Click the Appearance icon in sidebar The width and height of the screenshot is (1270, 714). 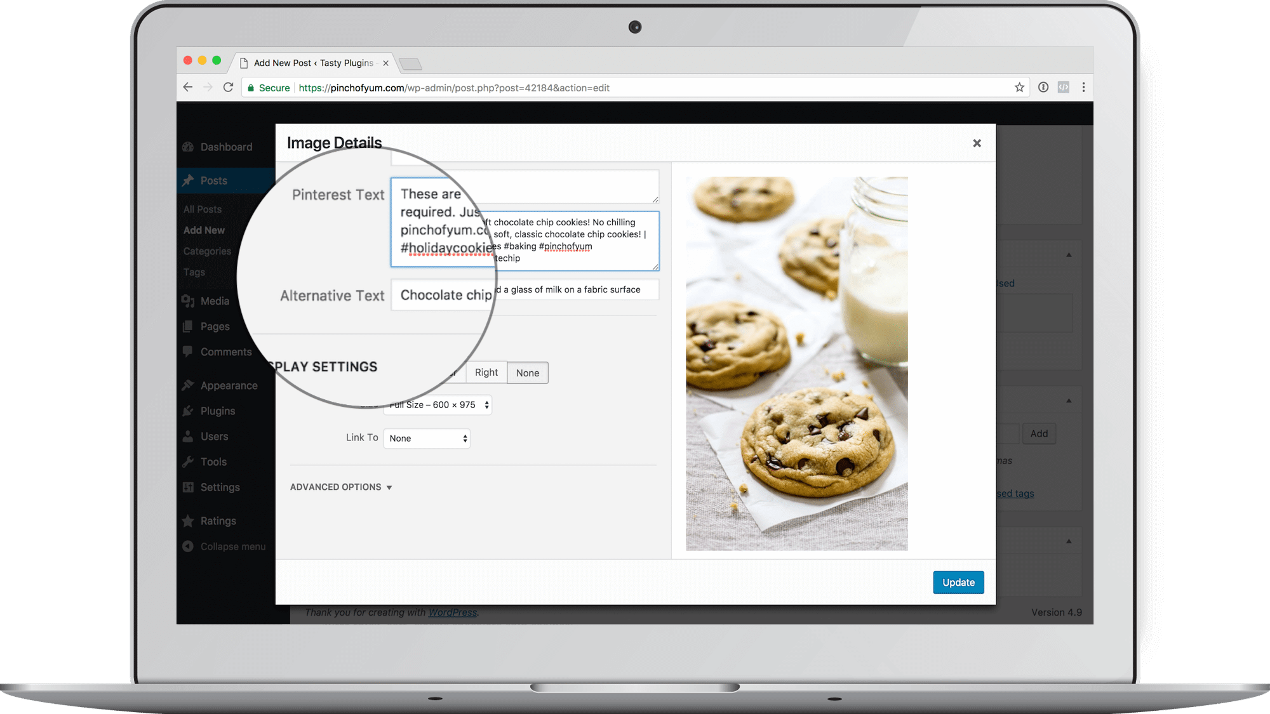(189, 385)
